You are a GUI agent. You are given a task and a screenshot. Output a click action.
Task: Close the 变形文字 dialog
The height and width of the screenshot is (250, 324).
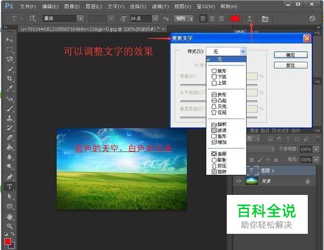click(307, 38)
